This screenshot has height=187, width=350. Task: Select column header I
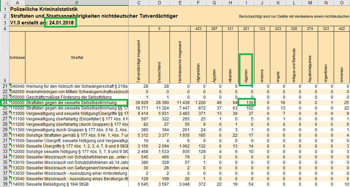(246, 3)
